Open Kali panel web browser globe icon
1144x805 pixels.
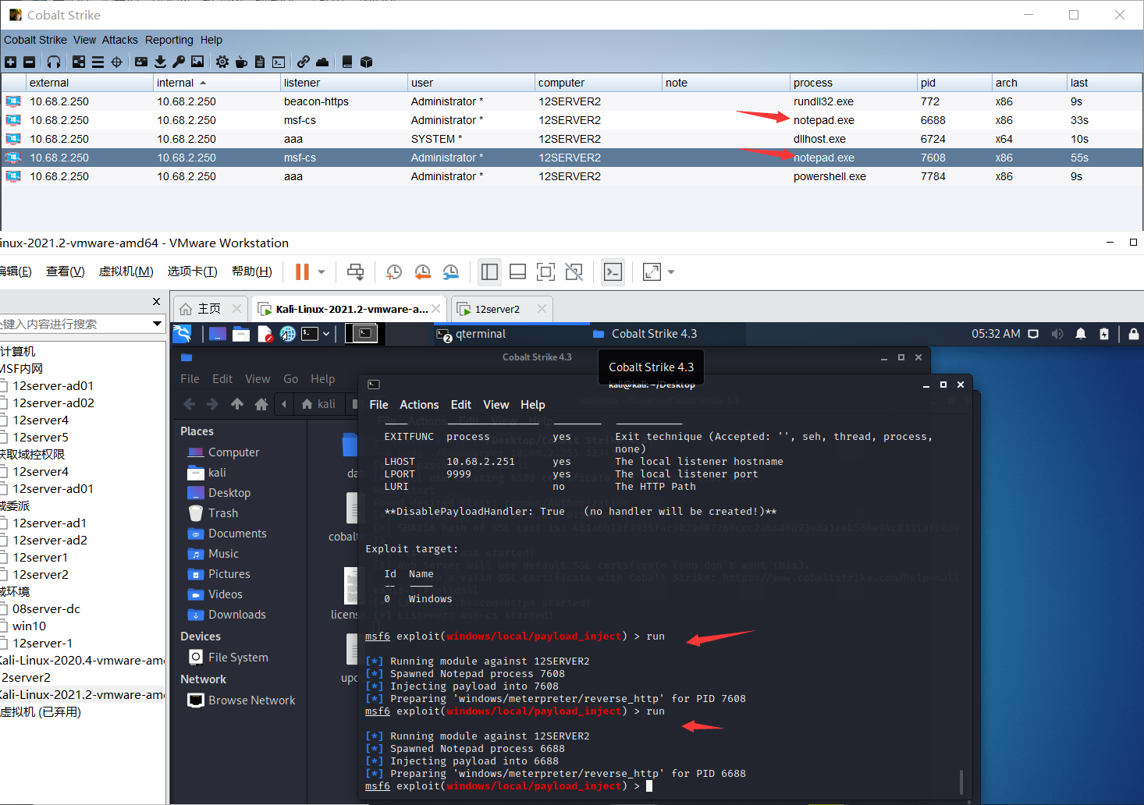click(x=288, y=334)
